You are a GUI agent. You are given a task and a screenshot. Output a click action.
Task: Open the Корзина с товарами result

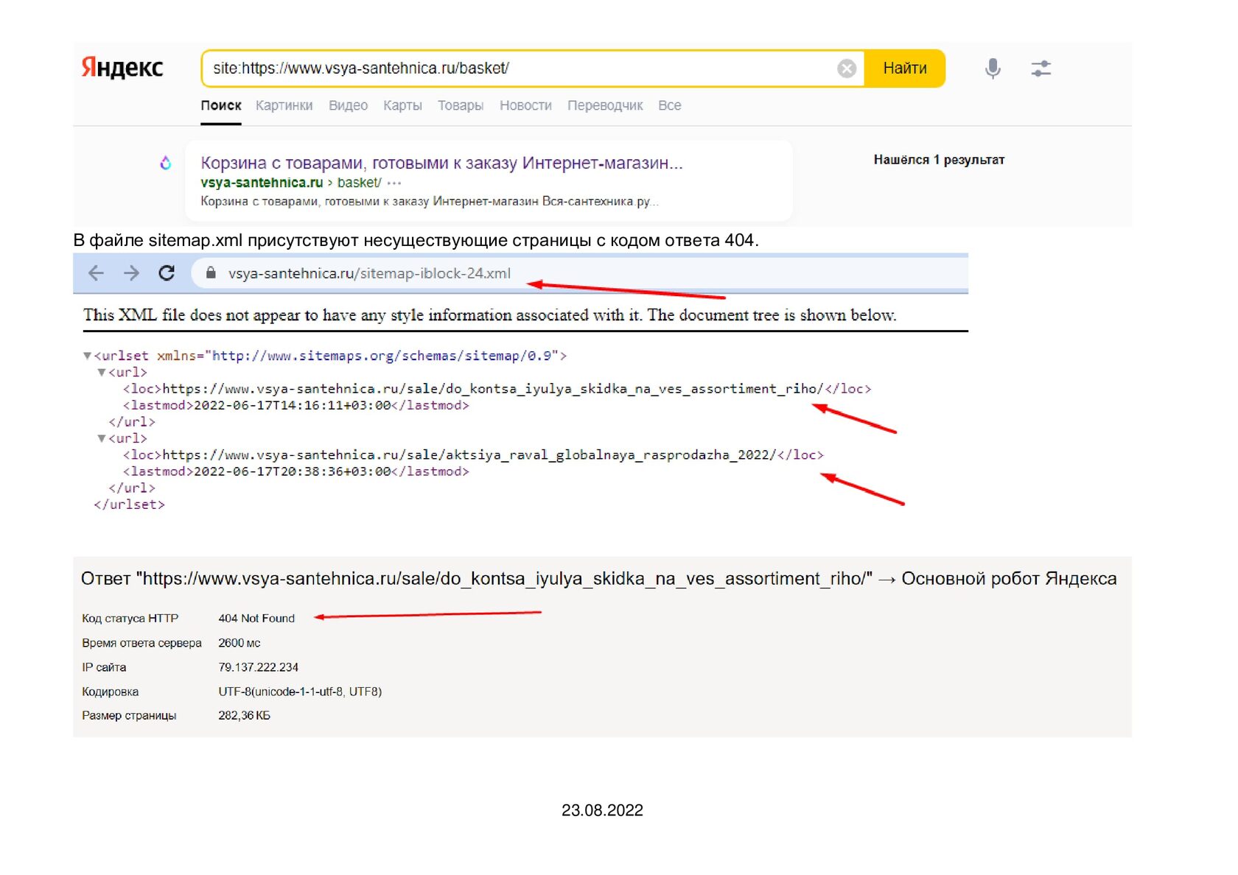pyautogui.click(x=442, y=163)
